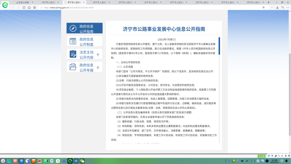
Task: Select the 政府信息公开指南 sidebar item
Action: pos(87,28)
